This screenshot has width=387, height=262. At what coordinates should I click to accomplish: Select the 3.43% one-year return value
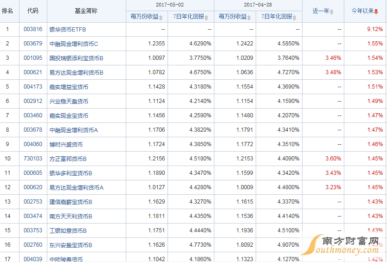click(333, 173)
